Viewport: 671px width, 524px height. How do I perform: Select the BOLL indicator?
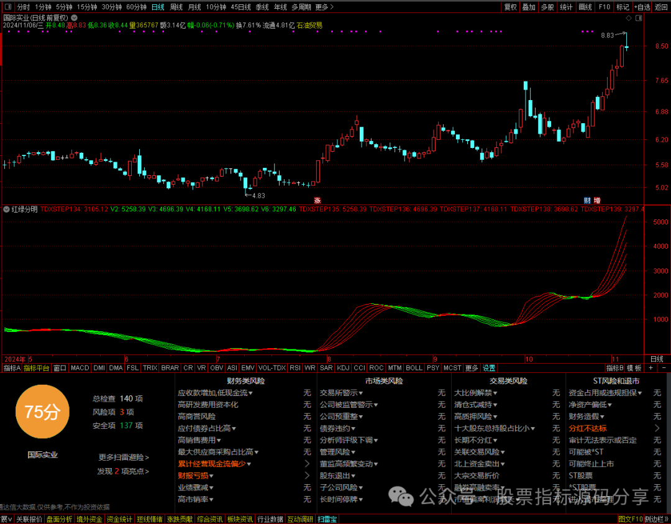coord(414,368)
